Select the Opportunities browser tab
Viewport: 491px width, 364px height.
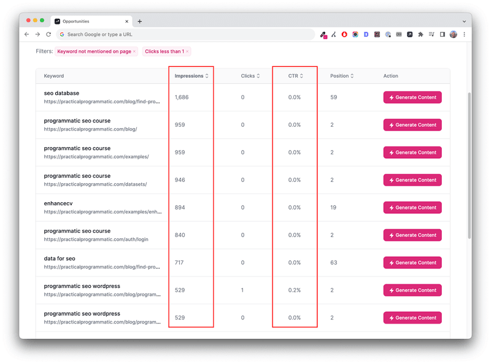91,21
